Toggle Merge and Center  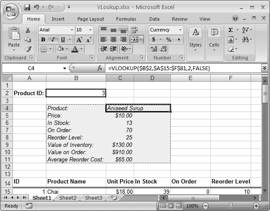click(x=134, y=40)
